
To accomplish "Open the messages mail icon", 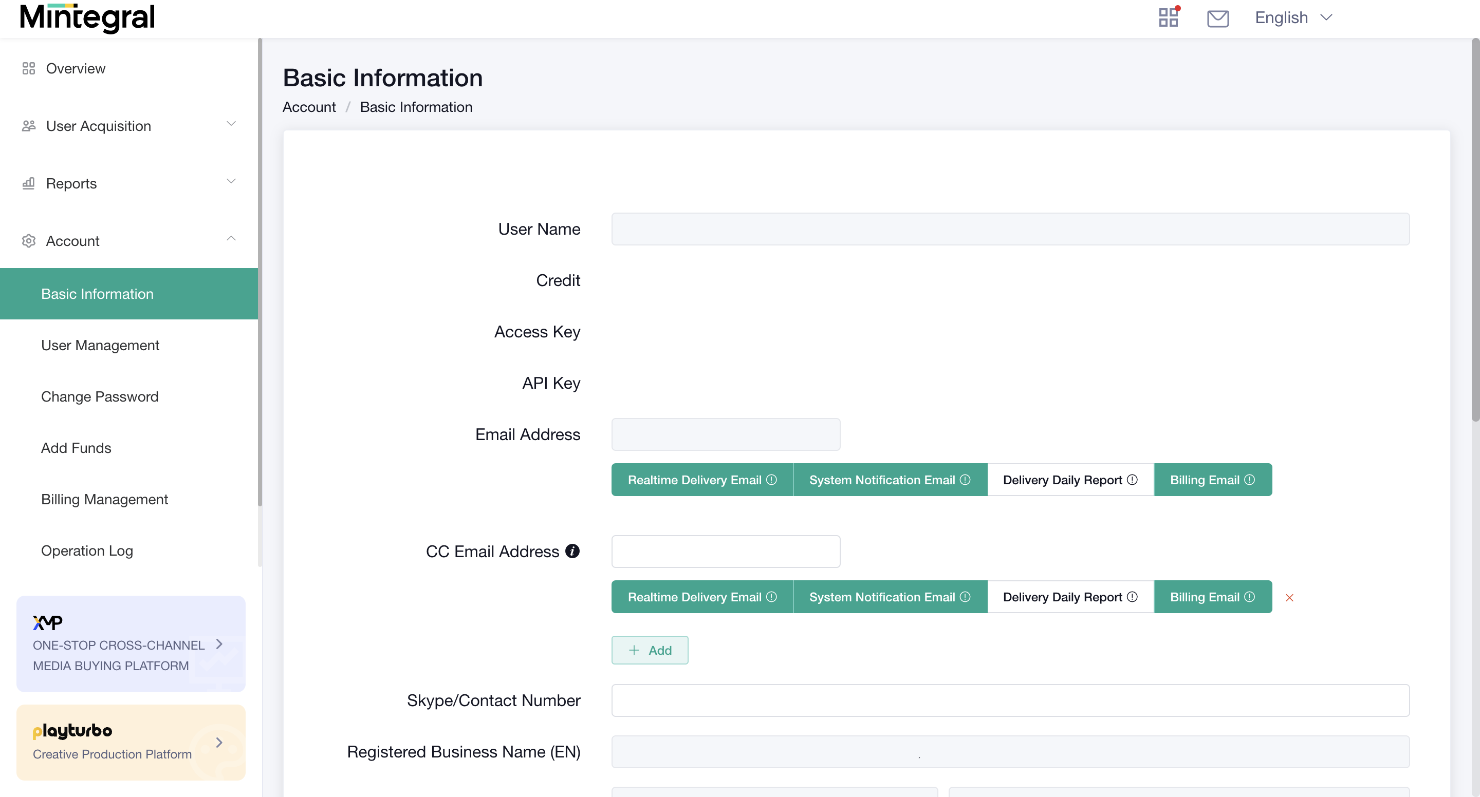I will point(1218,18).
